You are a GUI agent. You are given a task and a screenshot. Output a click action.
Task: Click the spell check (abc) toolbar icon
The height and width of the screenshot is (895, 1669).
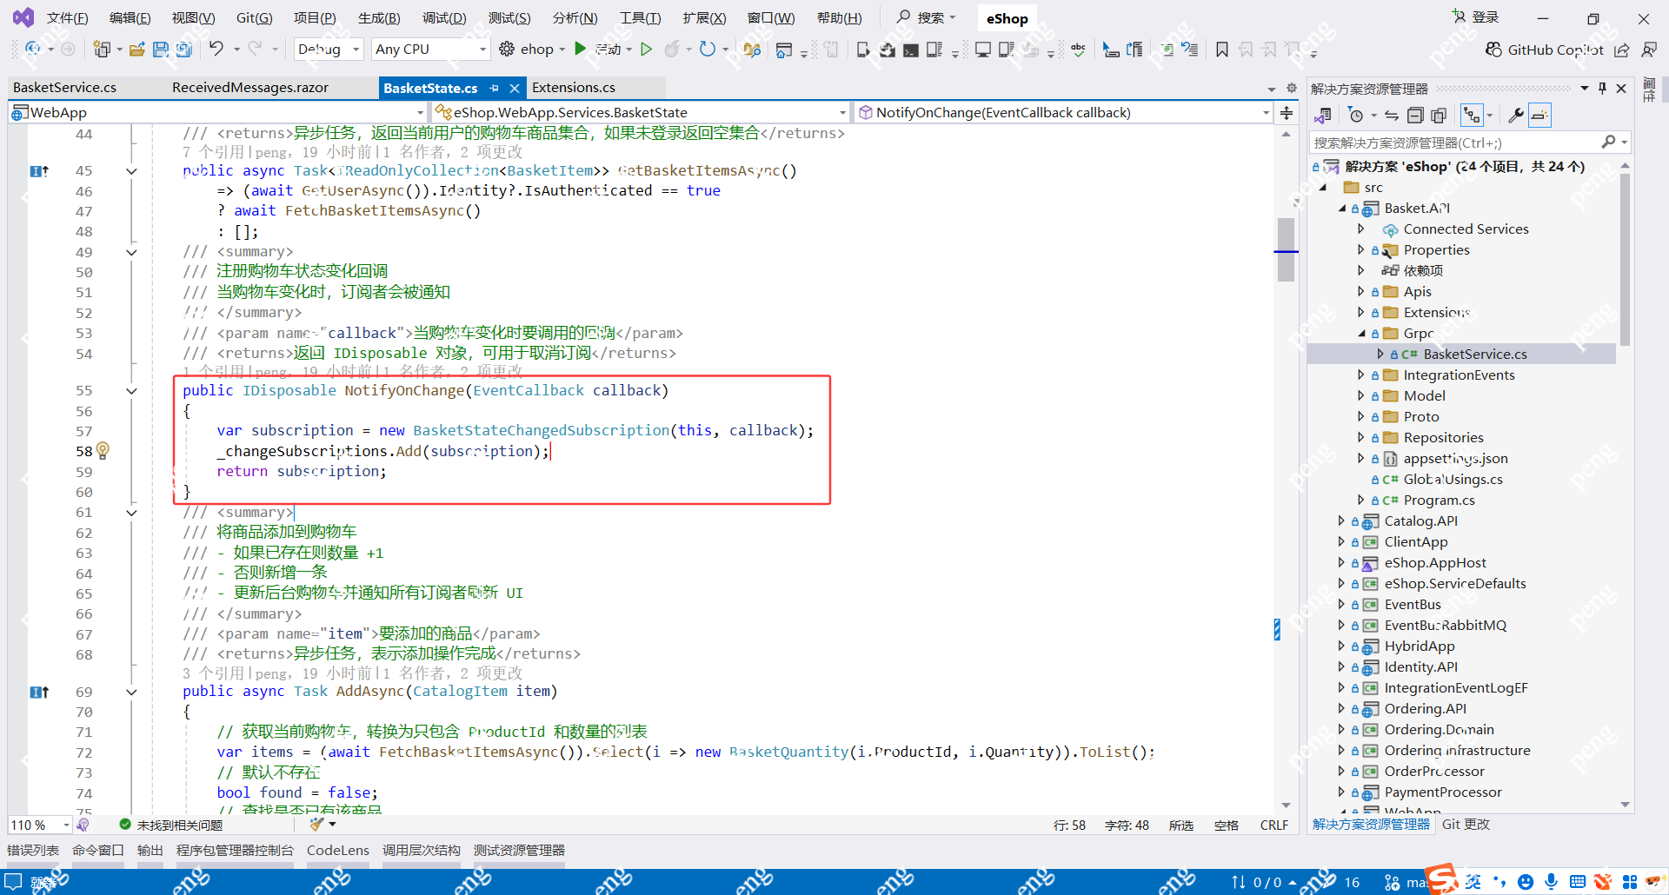tap(1078, 50)
